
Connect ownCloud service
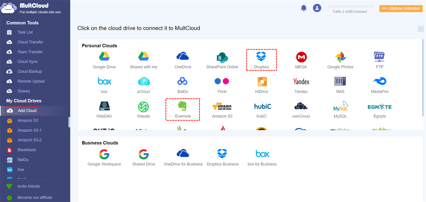(x=301, y=110)
